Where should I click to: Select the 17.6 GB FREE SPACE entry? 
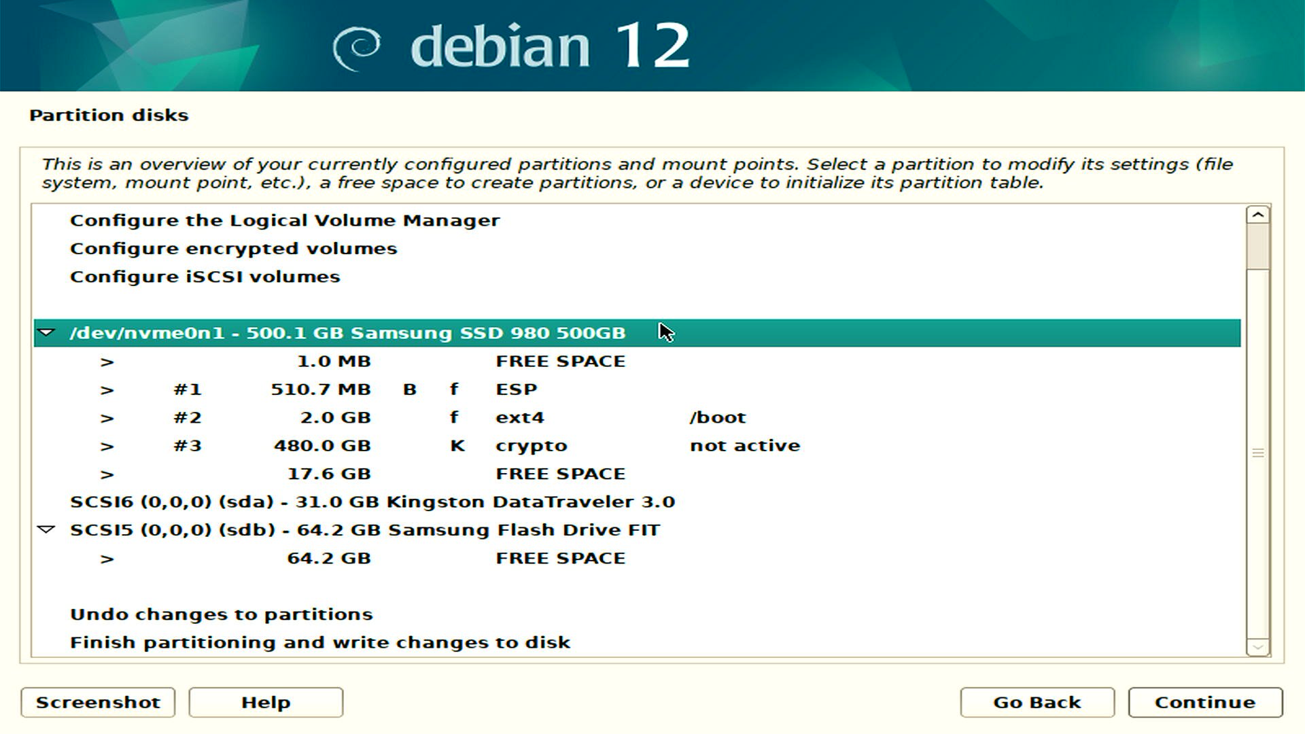tap(637, 474)
